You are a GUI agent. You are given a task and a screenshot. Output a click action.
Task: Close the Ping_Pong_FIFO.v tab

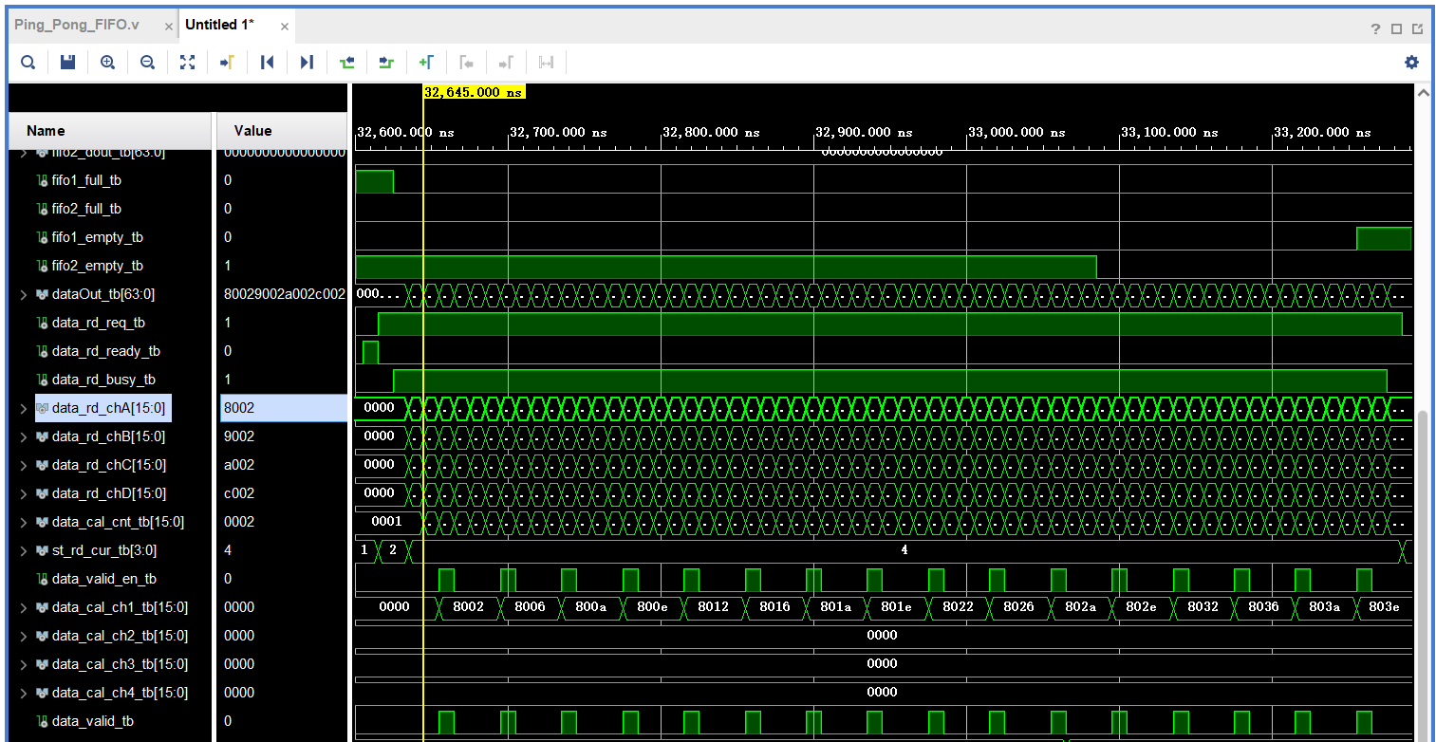pyautogui.click(x=169, y=27)
